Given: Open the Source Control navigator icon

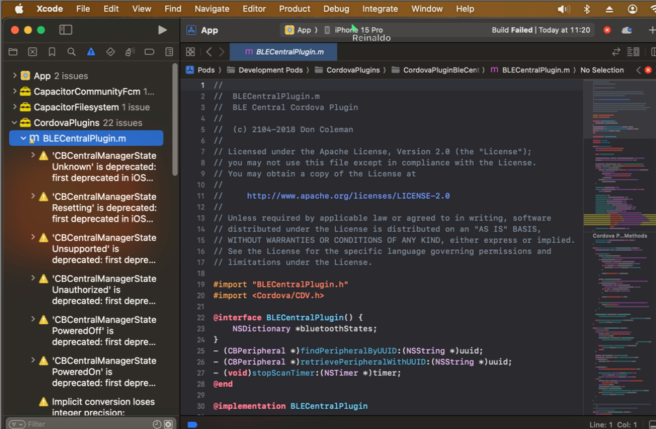Looking at the screenshot, I should [x=33, y=52].
